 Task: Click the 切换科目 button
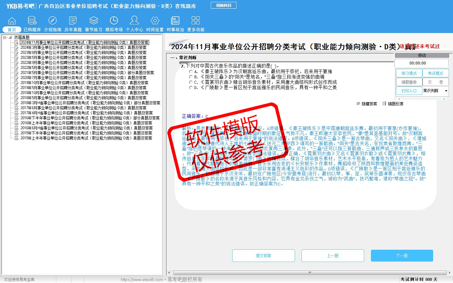click(224, 5)
